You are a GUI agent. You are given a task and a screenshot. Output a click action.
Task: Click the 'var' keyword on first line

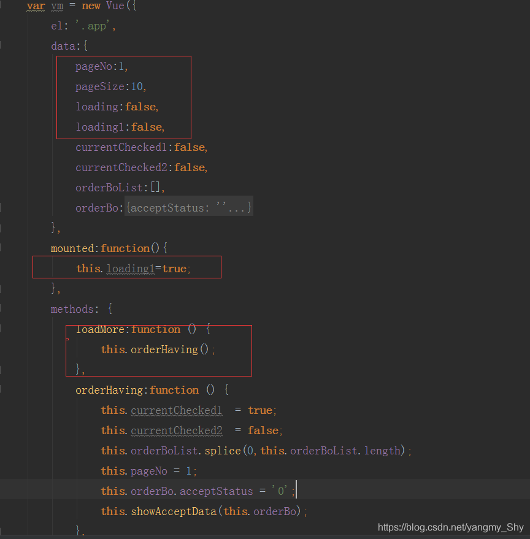coord(36,6)
